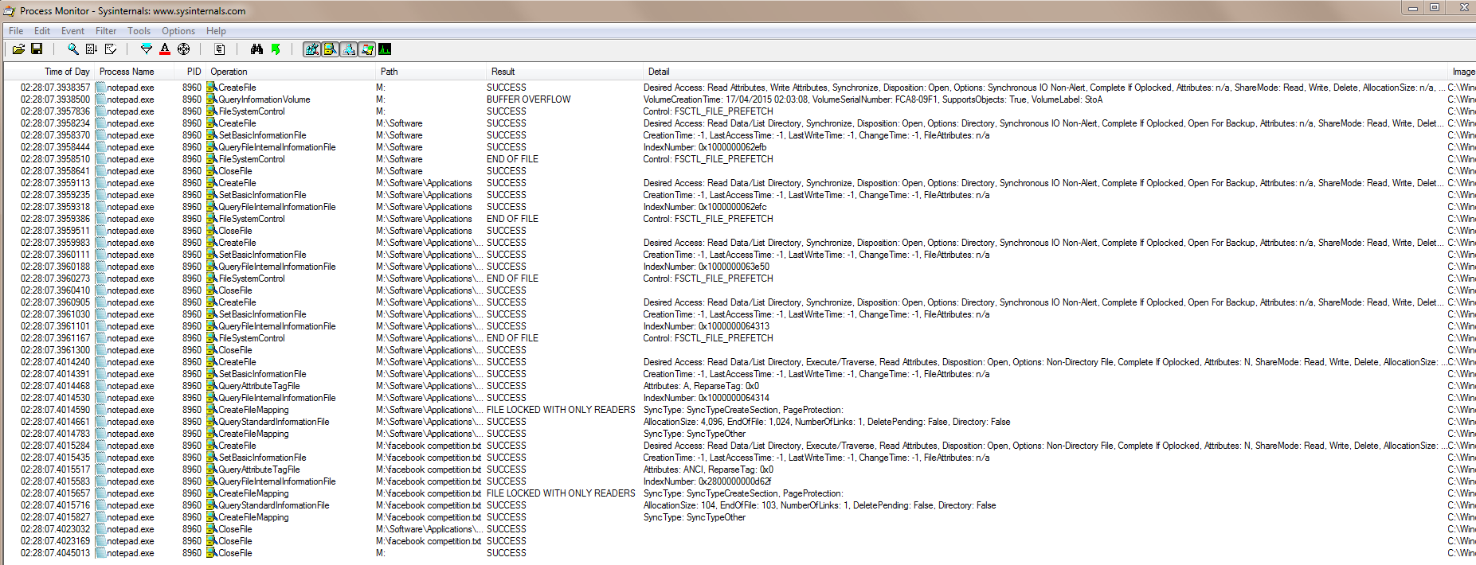Select the BUFFER OVERFLOW result cell
This screenshot has width=1476, height=565.
pos(529,99)
